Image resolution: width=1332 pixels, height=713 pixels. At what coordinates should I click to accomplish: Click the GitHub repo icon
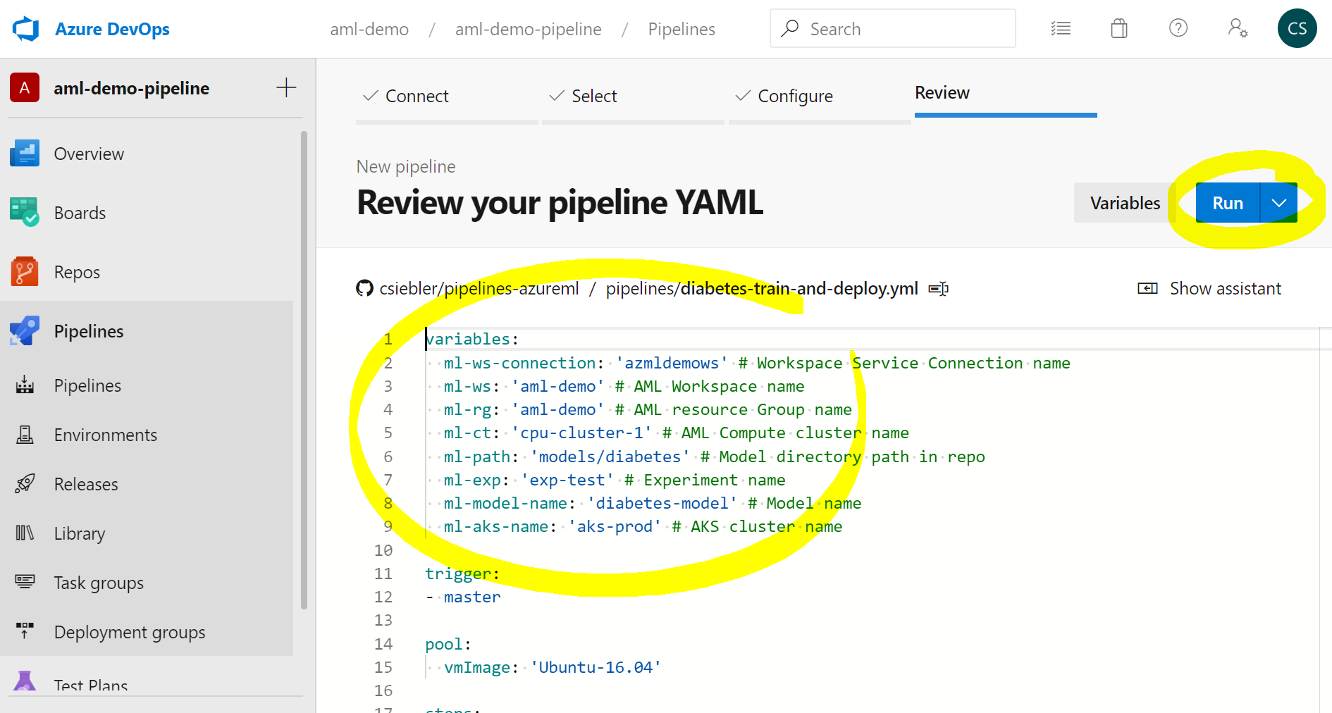(364, 288)
